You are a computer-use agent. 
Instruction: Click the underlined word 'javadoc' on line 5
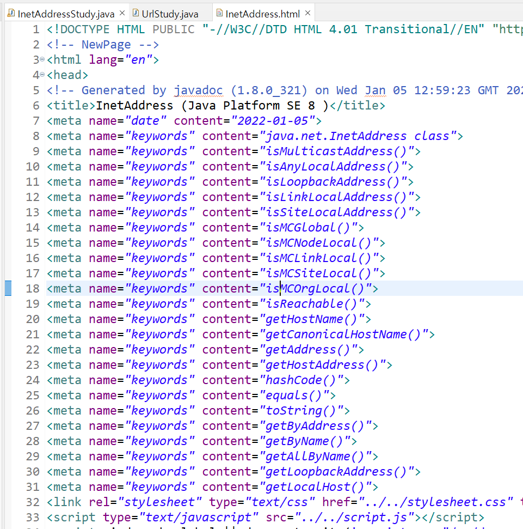[x=198, y=90]
